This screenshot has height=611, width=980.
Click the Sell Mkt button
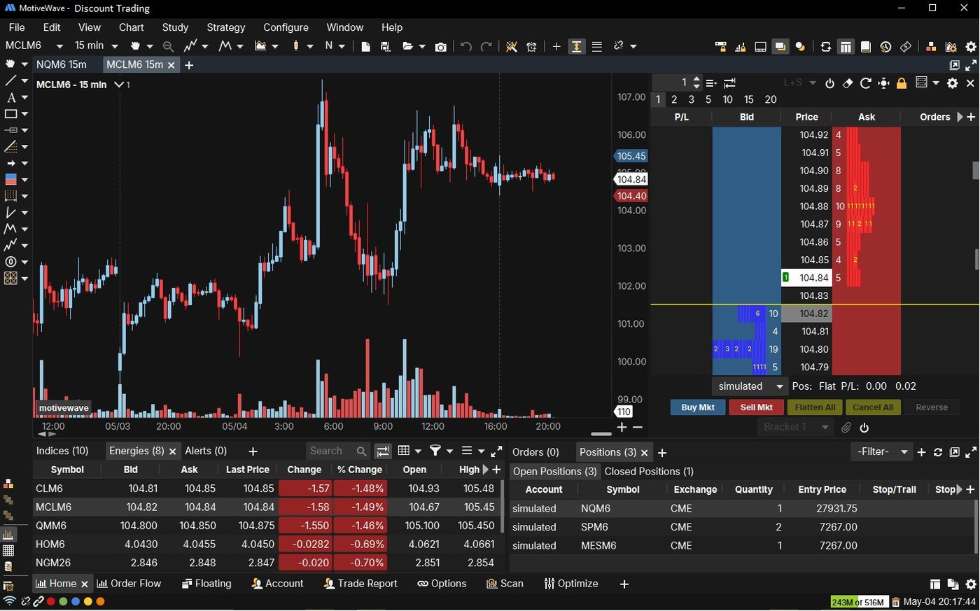click(x=756, y=407)
